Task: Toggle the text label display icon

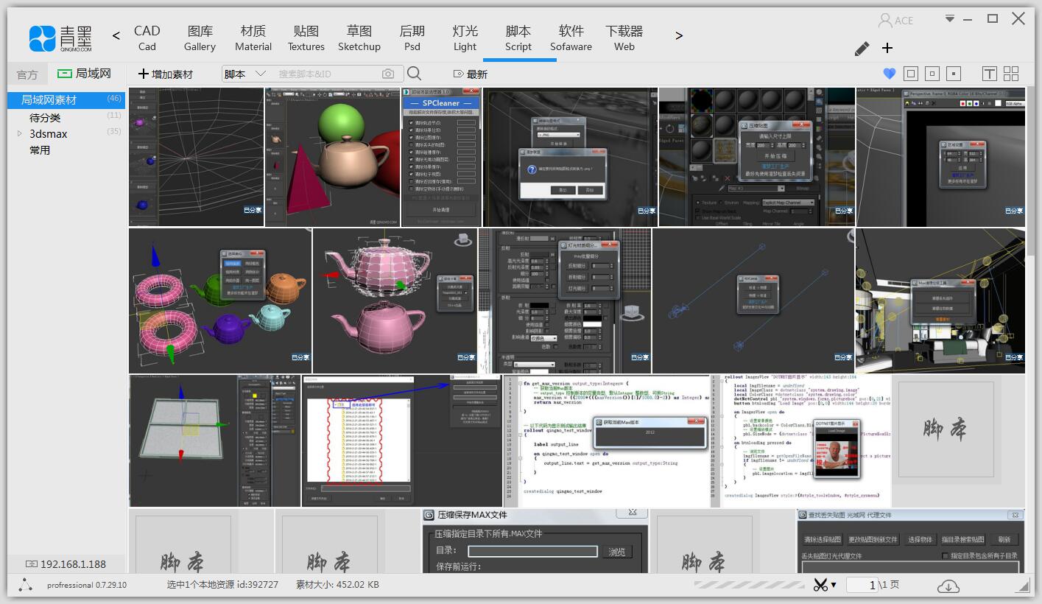Action: pos(989,74)
